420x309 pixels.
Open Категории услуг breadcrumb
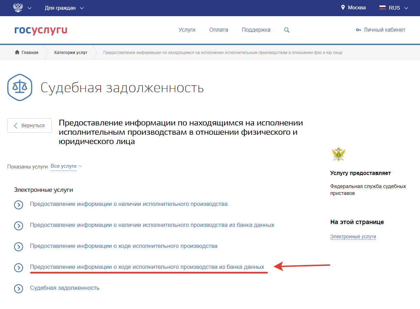click(71, 53)
